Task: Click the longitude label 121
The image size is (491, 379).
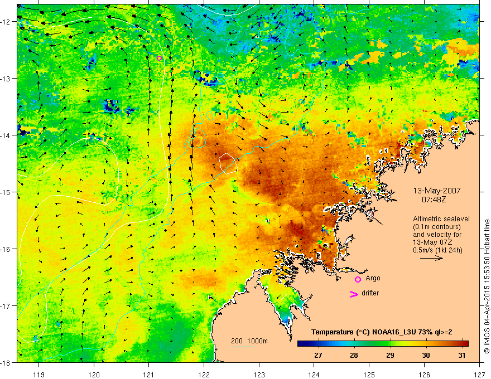Action: coord(149,375)
